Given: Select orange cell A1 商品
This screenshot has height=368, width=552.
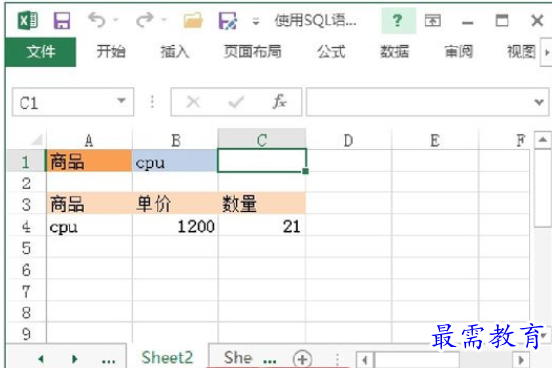Looking at the screenshot, I should pyautogui.click(x=89, y=161).
